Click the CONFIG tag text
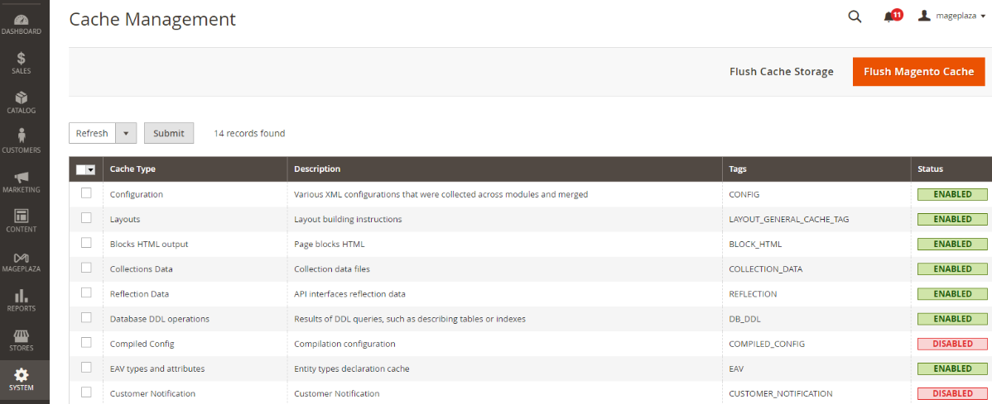This screenshot has width=992, height=404. 744,194
